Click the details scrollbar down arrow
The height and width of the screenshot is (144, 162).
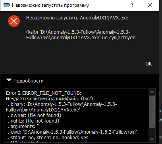(x=152, y=139)
